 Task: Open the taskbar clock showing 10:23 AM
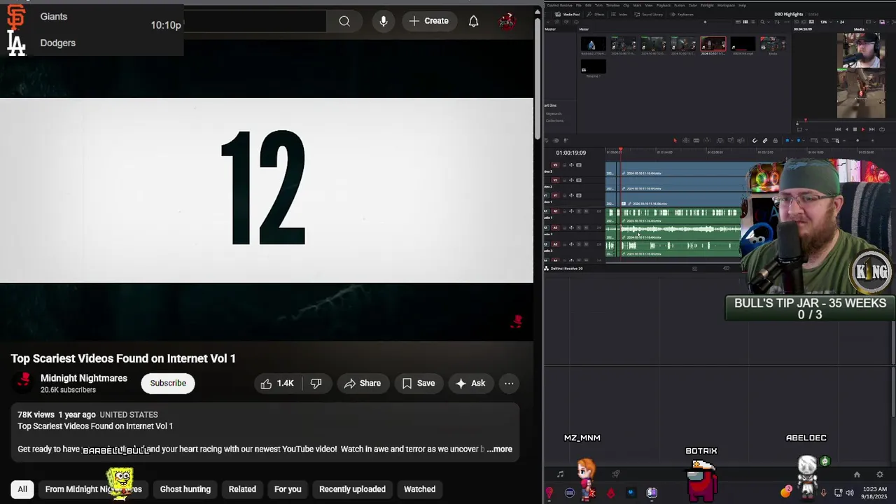pyautogui.click(x=874, y=493)
